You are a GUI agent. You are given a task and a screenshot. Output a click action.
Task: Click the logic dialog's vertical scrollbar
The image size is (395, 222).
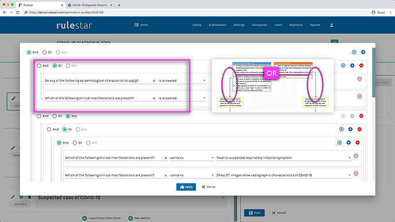click(x=374, y=73)
